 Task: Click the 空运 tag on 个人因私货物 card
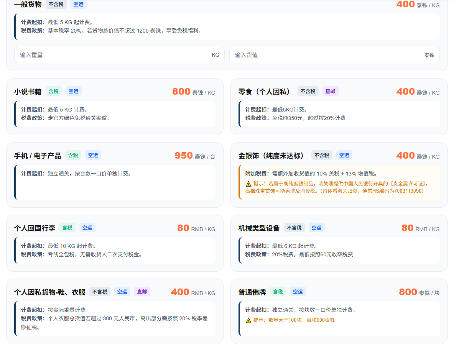[x=122, y=292]
